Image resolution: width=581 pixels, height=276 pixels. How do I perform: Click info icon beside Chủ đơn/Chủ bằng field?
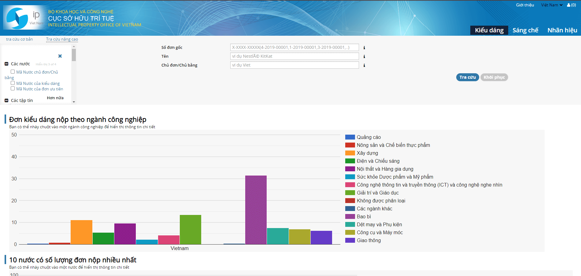(x=364, y=65)
